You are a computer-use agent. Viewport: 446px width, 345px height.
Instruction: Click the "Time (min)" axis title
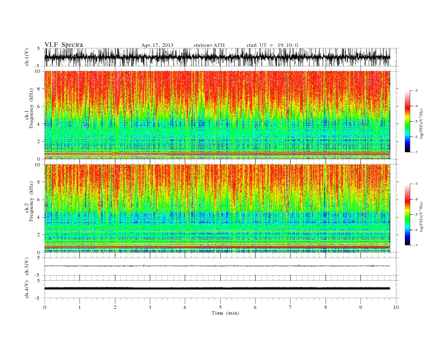coord(225,313)
